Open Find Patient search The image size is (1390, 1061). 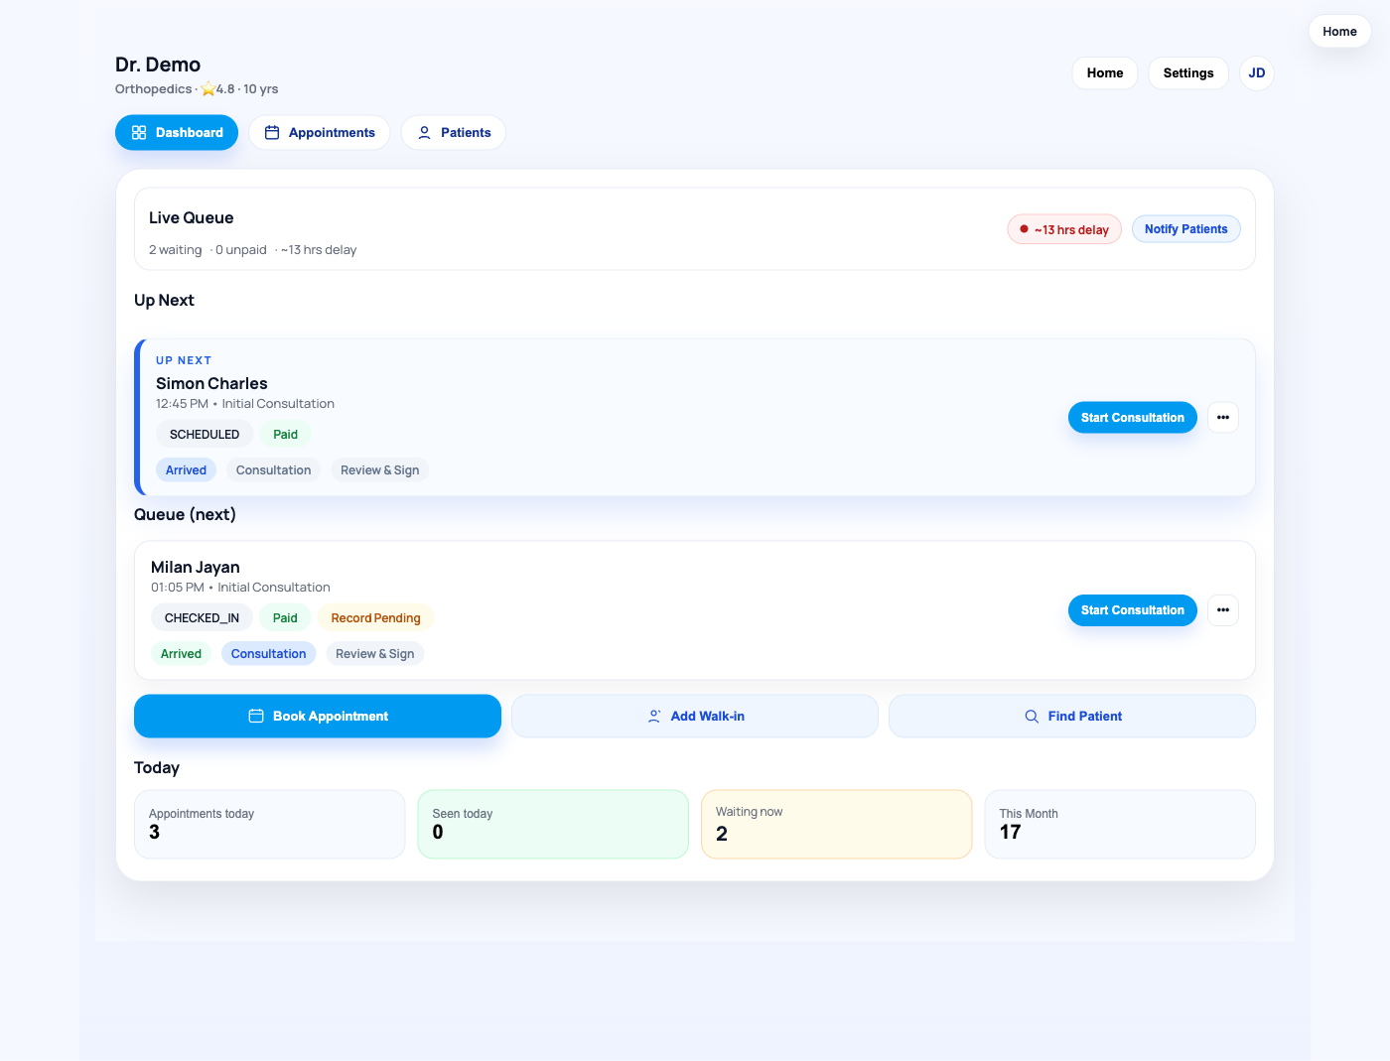click(x=1072, y=717)
